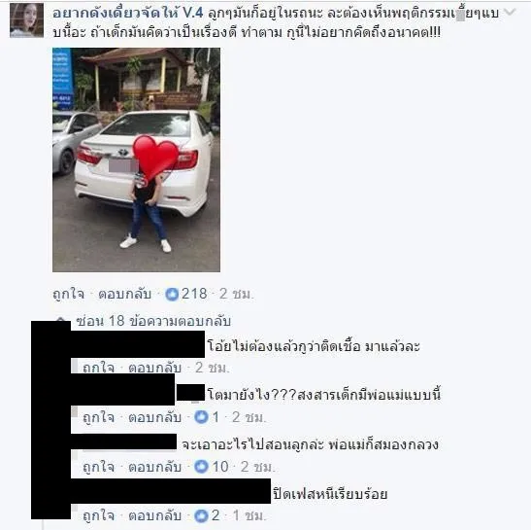Like the 'จะเอาอะไรไปสอนลูกล่ะ' reply

tap(99, 467)
